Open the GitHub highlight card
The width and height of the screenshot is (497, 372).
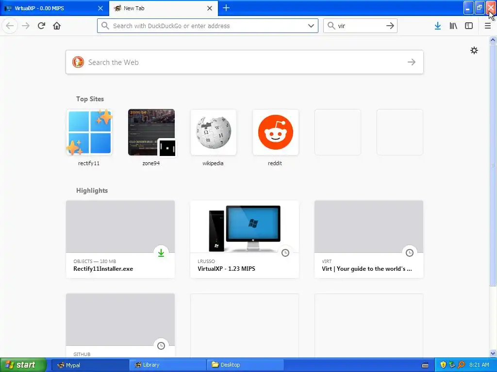(120, 326)
